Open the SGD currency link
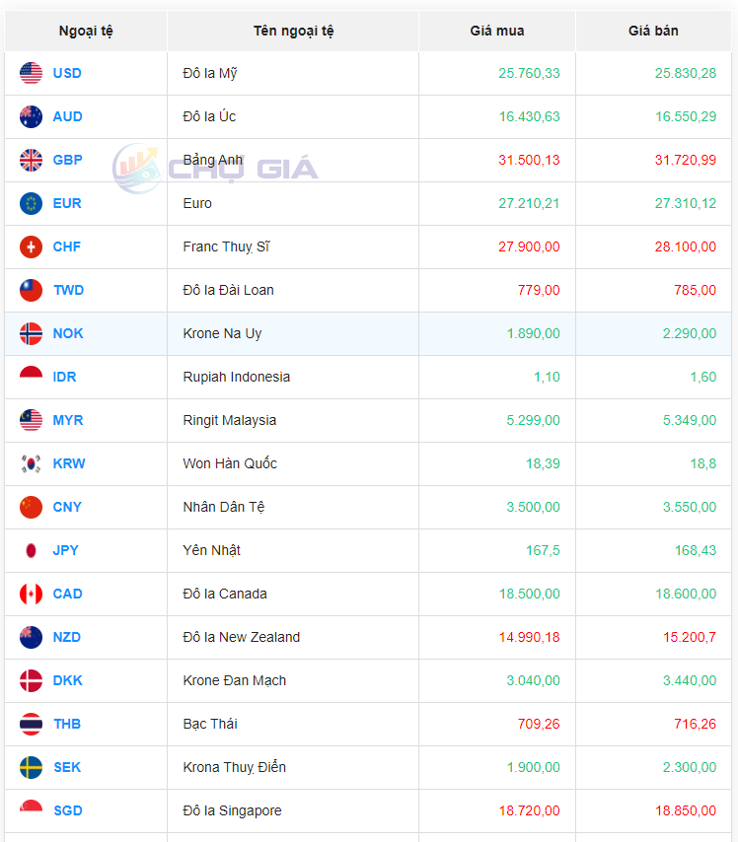The width and height of the screenshot is (738, 842). pos(67,810)
